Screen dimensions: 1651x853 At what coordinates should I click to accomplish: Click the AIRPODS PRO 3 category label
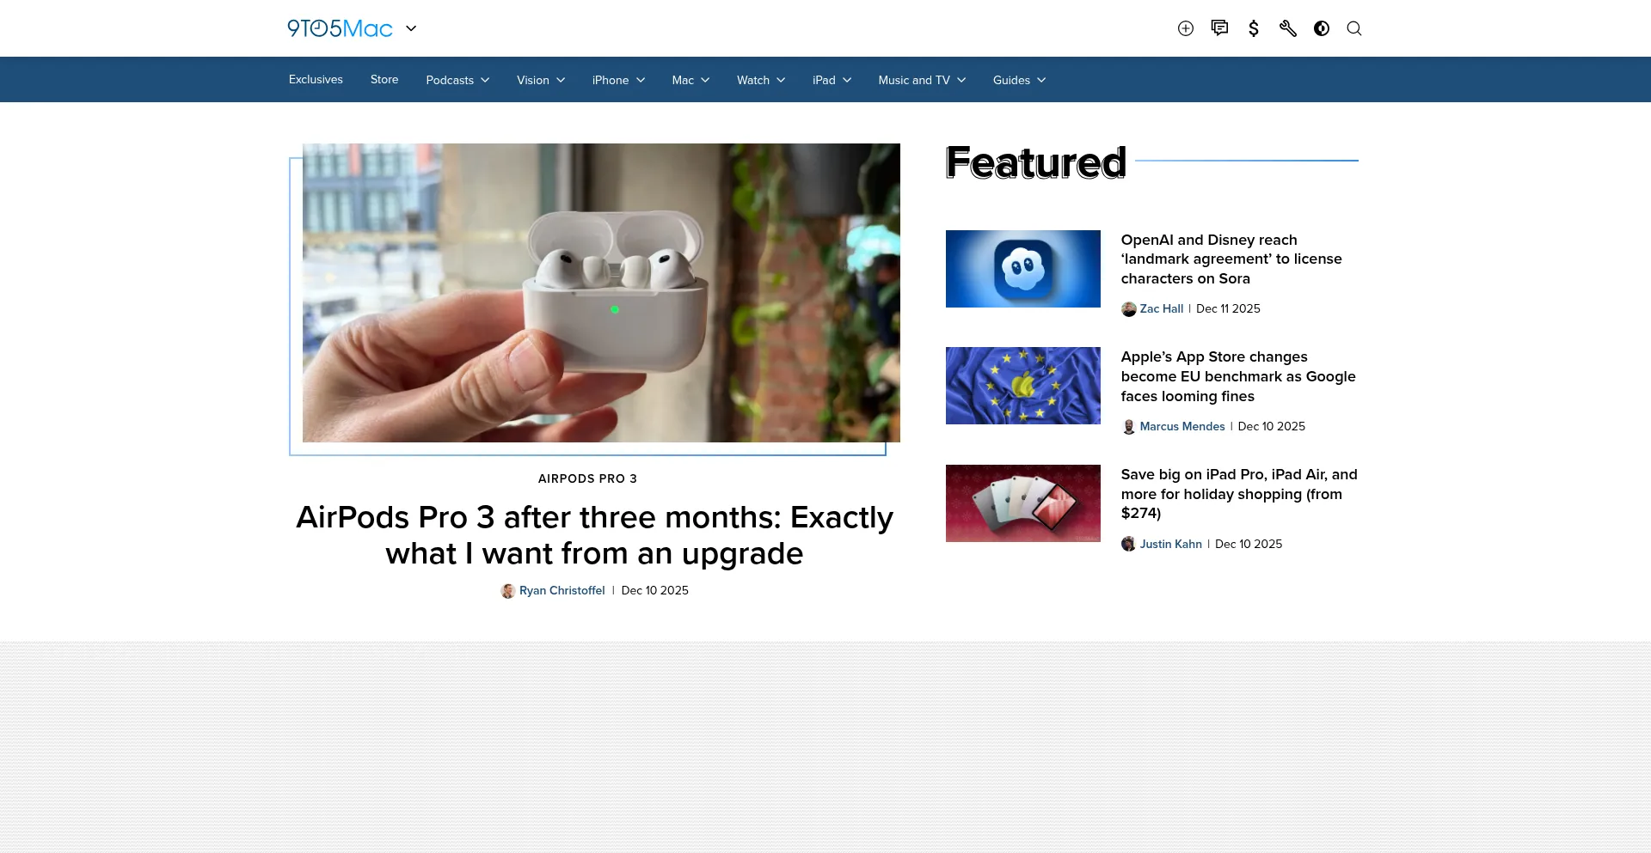[587, 478]
